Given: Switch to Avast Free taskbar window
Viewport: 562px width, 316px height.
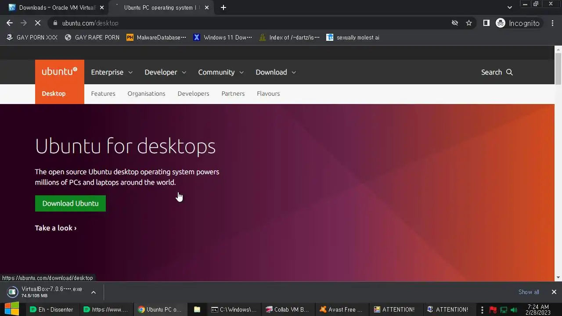Looking at the screenshot, I should tap(342, 309).
